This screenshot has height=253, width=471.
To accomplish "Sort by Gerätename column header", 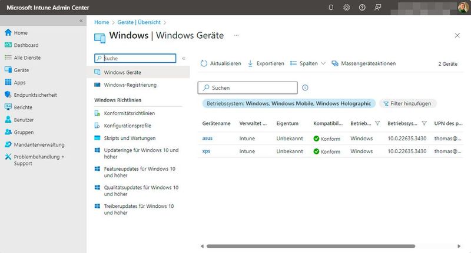I will (x=216, y=123).
